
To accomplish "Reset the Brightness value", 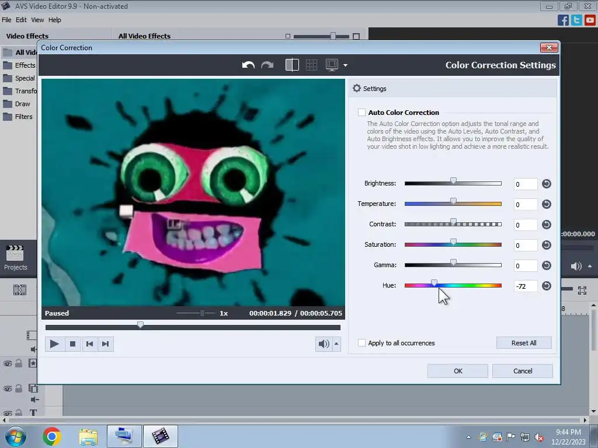I will tap(547, 184).
